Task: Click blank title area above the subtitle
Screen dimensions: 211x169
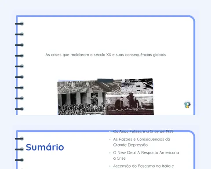Action: click(105, 35)
